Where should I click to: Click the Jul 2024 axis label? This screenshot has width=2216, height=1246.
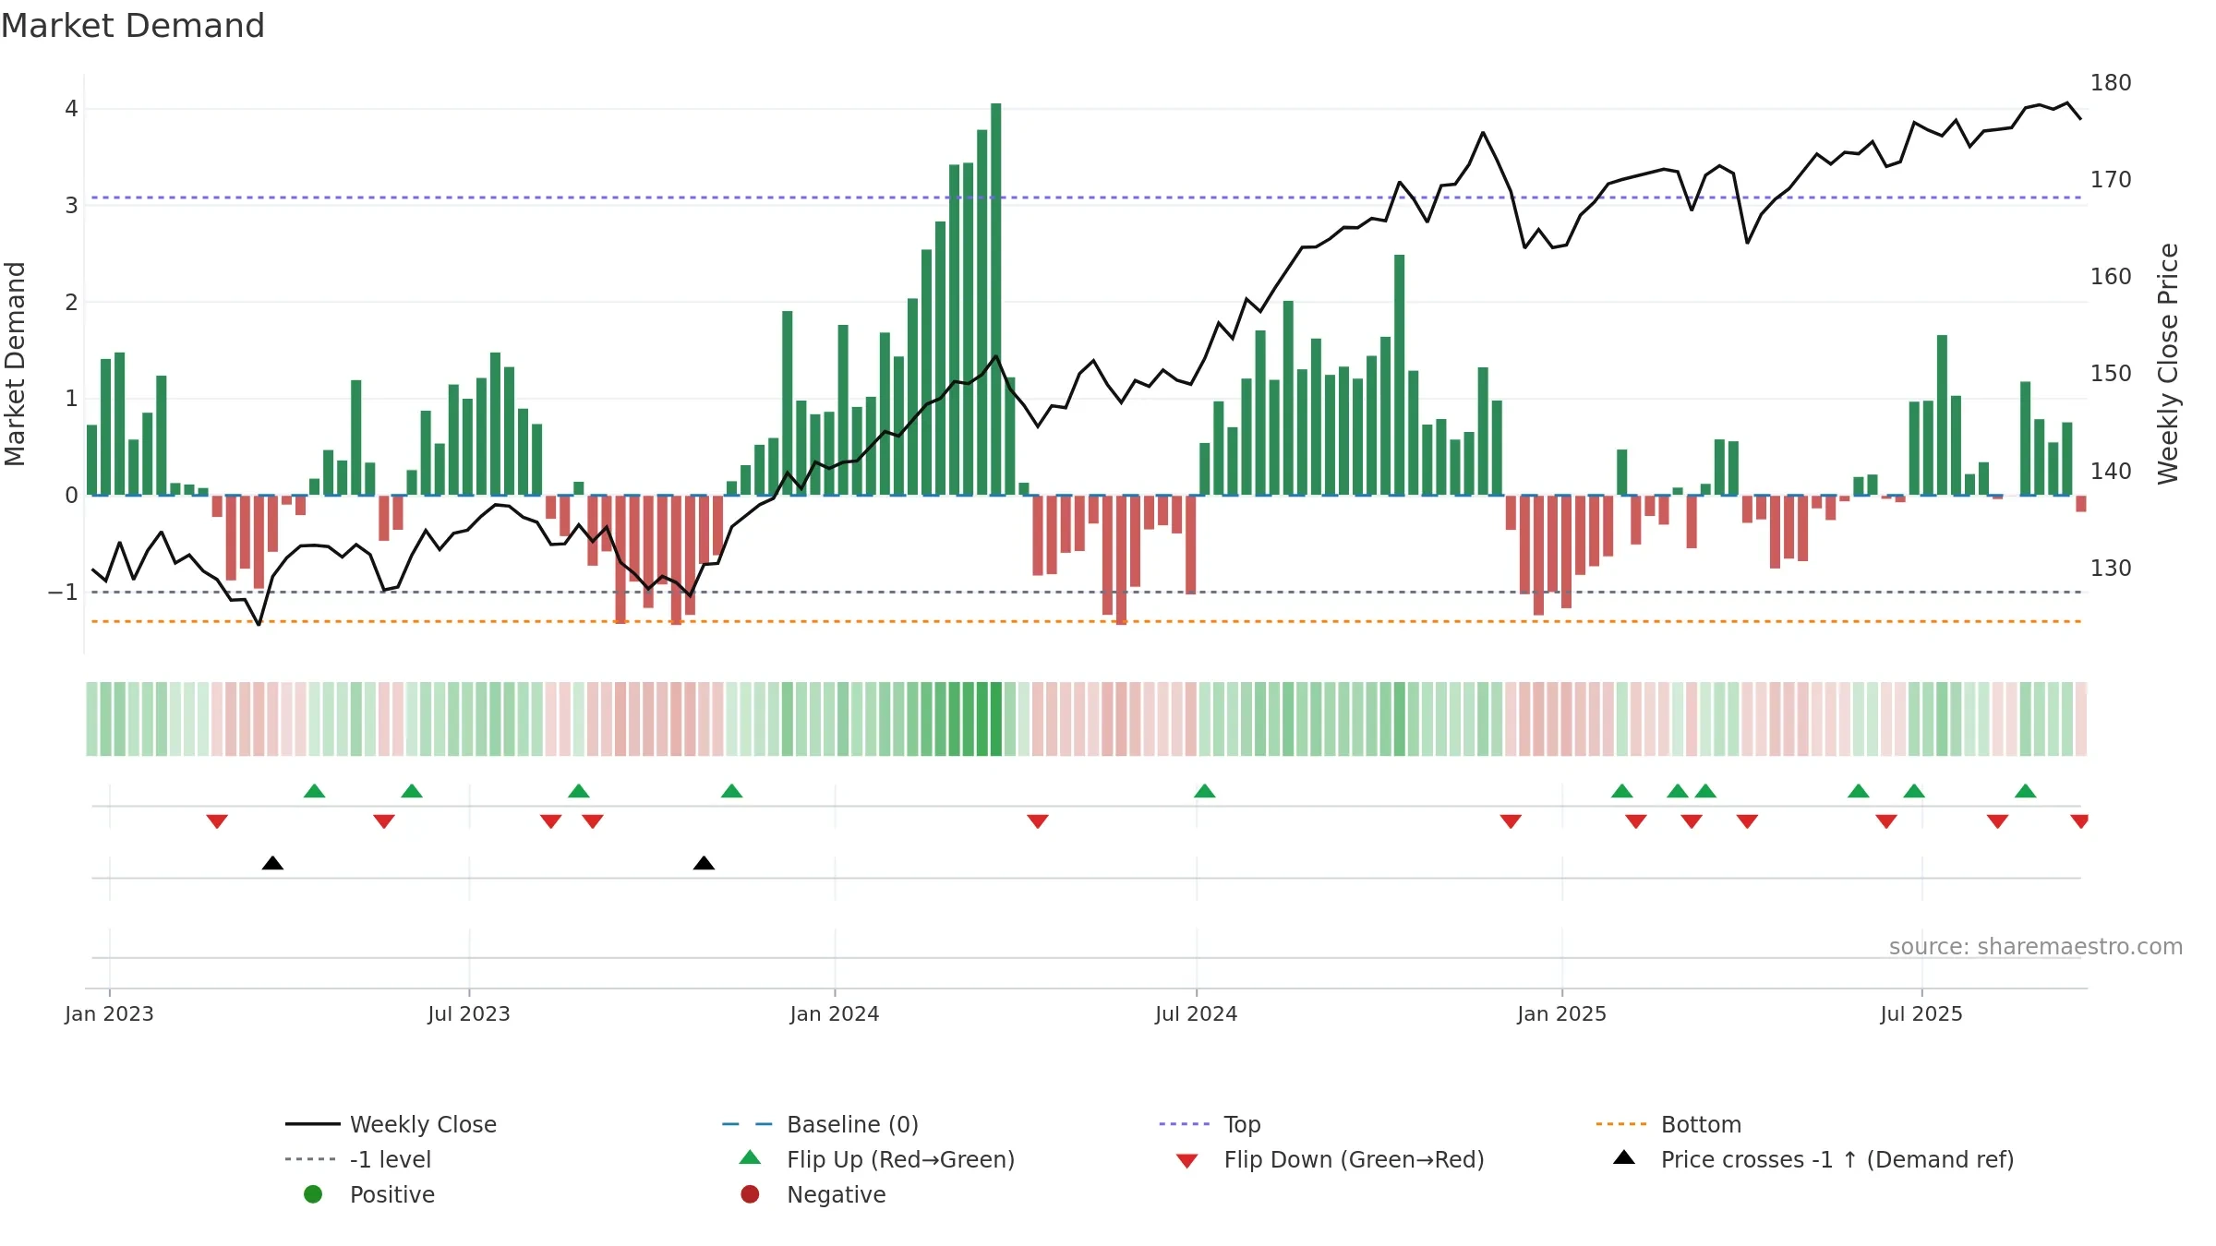click(1196, 1013)
